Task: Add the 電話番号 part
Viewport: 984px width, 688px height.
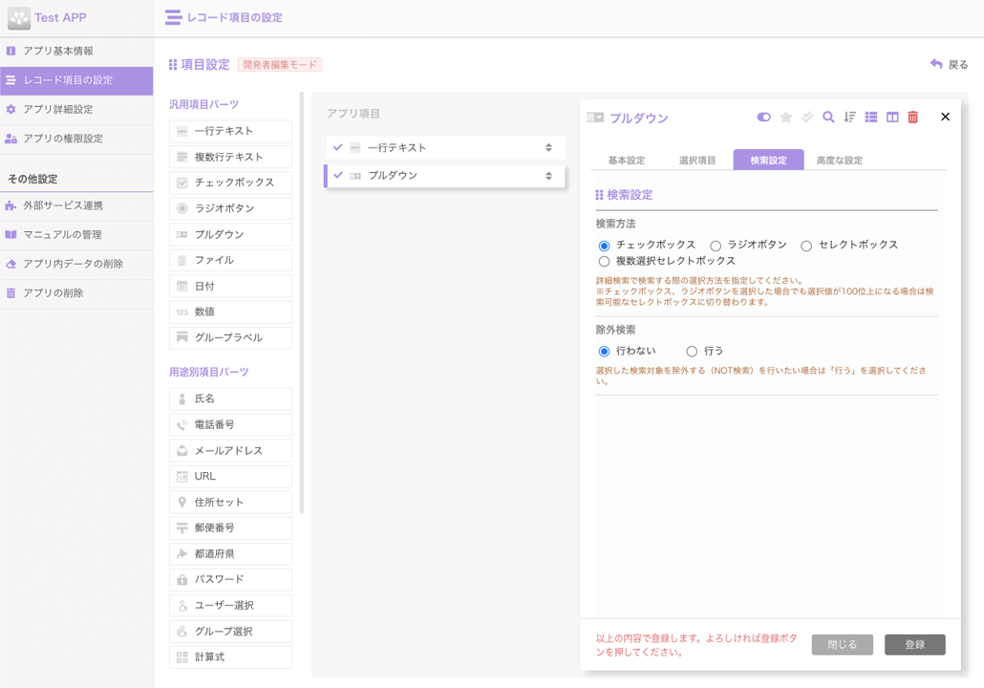Action: tap(230, 425)
